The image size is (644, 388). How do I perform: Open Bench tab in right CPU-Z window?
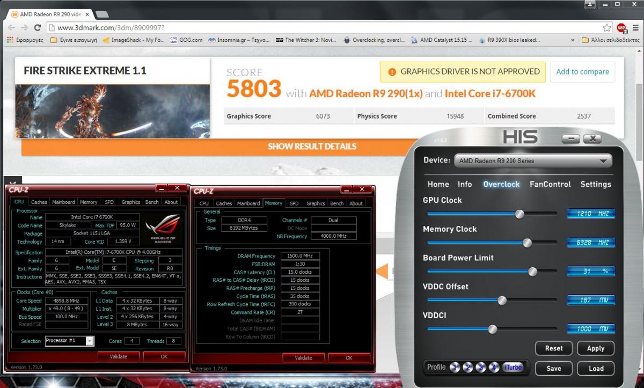coord(337,203)
